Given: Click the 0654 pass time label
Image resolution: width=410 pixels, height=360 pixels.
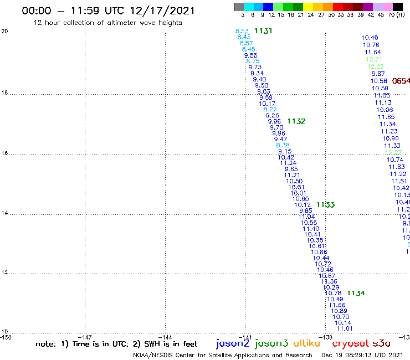Looking at the screenshot, I should (401, 81).
